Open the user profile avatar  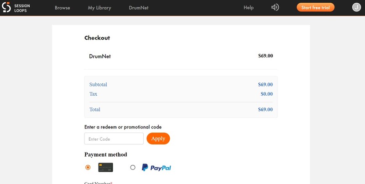tap(357, 7)
